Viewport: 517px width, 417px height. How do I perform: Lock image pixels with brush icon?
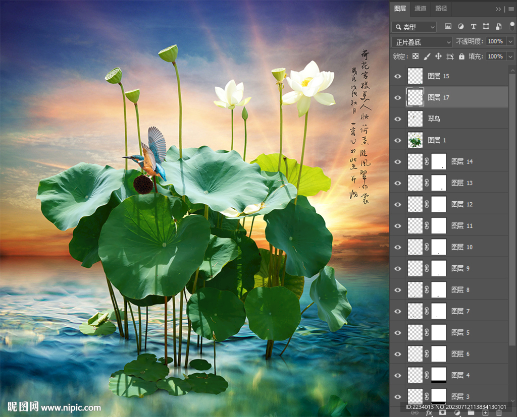tap(427, 56)
